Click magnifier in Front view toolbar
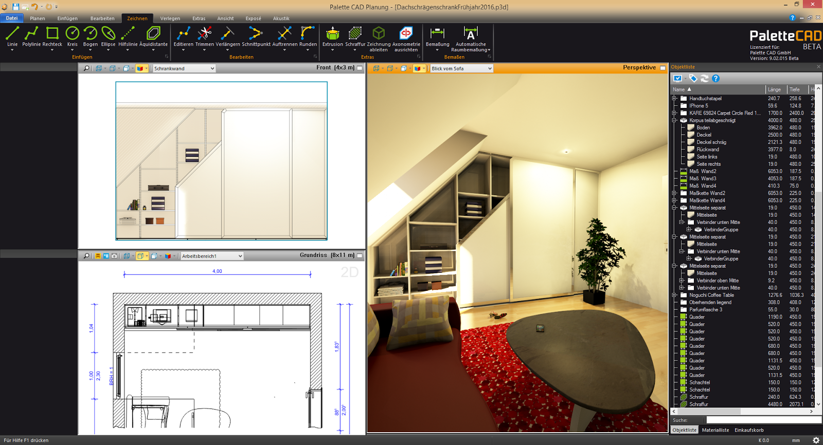This screenshot has height=445, width=823. 86,68
